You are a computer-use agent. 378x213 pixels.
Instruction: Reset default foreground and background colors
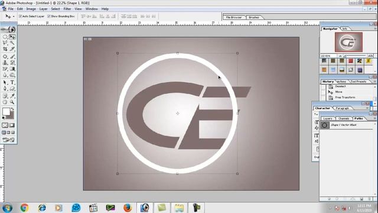(4, 118)
